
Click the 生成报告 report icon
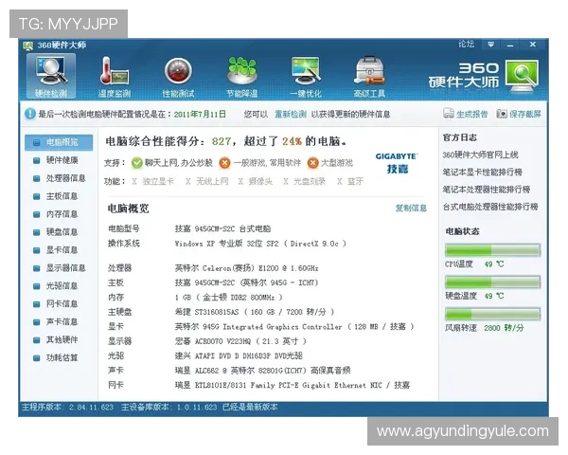click(x=449, y=114)
